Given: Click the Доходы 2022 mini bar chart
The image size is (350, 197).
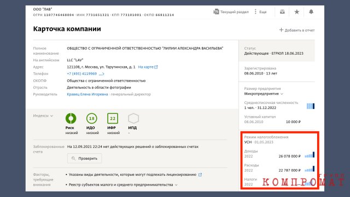Looking at the screenshot, I should tap(310, 154).
